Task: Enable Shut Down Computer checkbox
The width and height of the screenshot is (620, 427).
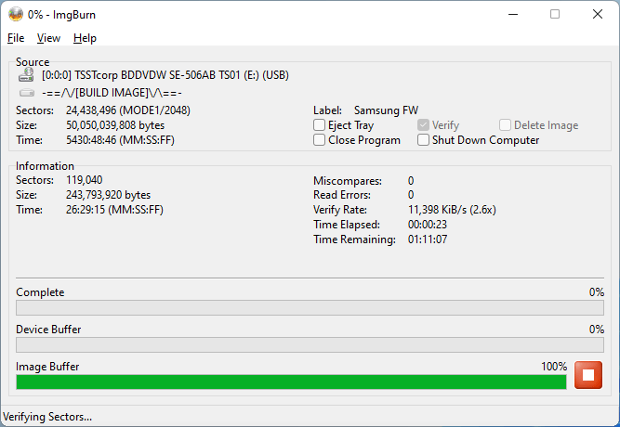Action: click(x=424, y=140)
